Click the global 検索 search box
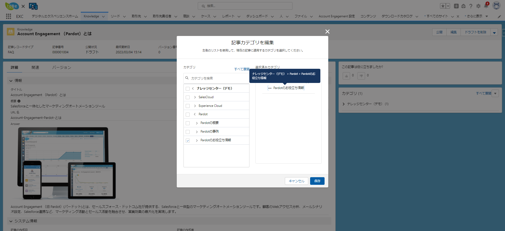The height and width of the screenshot is (231, 505). pos(245,6)
